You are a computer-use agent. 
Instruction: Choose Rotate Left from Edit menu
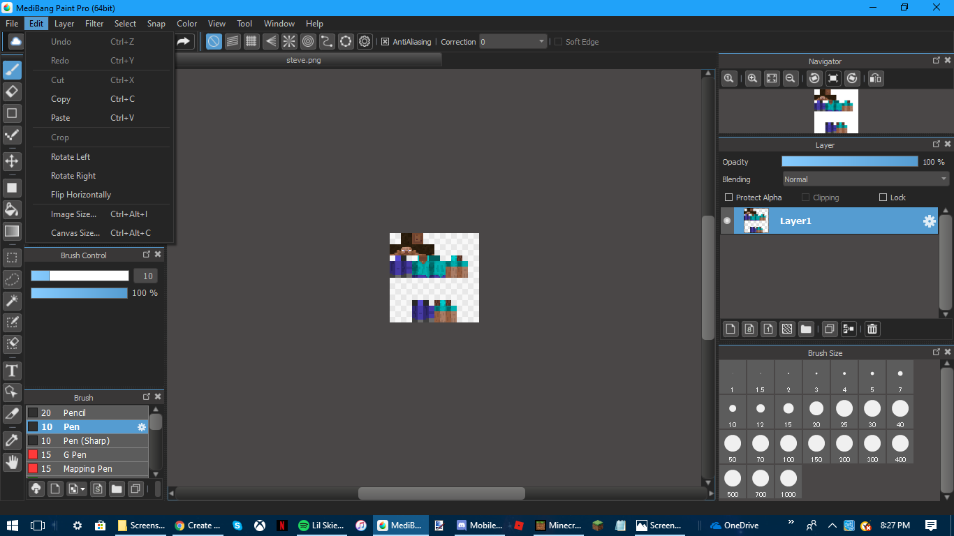pyautogui.click(x=71, y=157)
